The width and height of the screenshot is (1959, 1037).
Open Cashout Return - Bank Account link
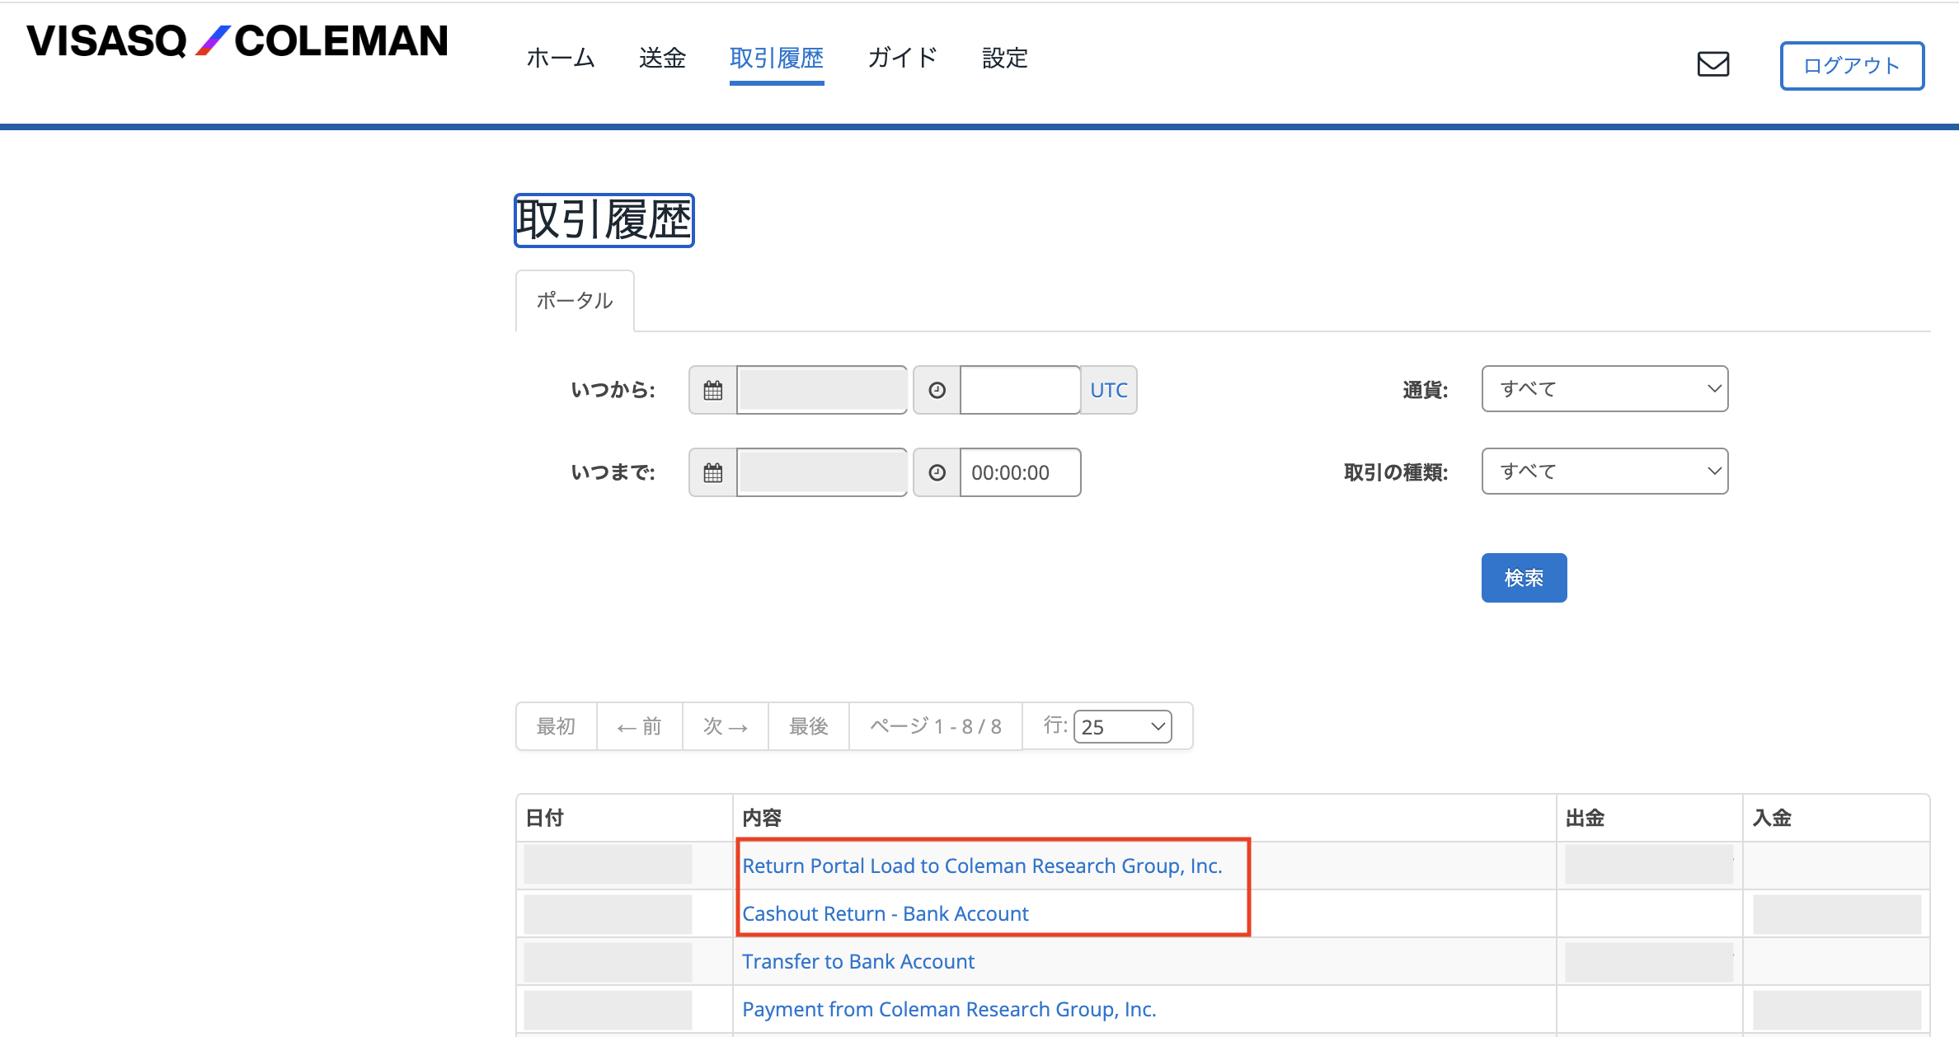886,913
